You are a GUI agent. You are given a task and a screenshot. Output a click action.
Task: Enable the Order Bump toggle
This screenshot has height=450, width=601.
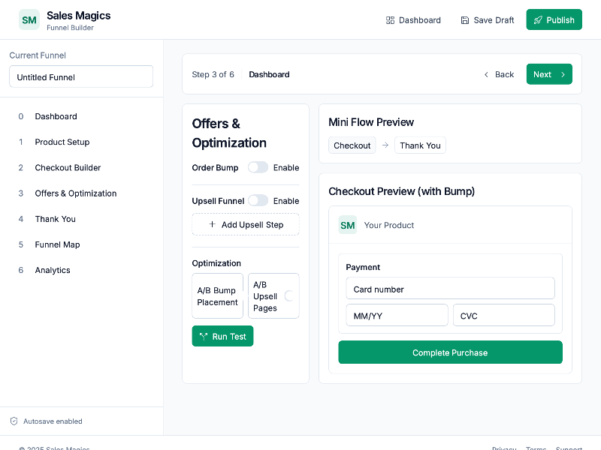point(258,167)
